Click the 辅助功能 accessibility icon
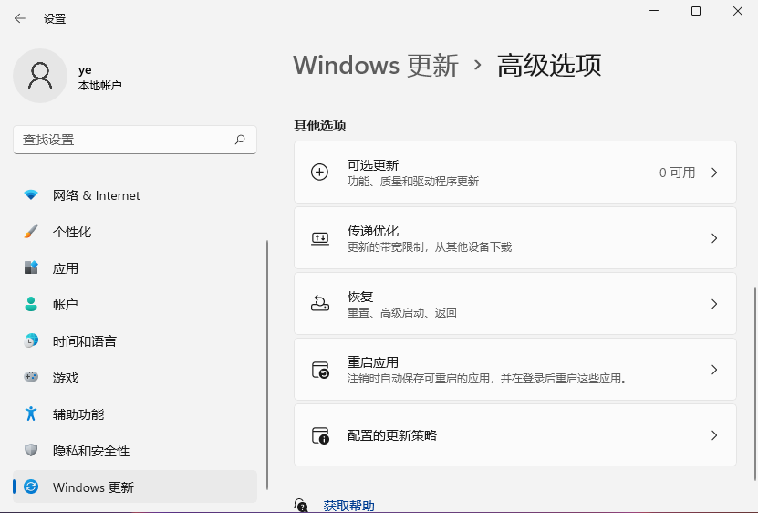Viewport: 758px width, 513px height. point(31,414)
